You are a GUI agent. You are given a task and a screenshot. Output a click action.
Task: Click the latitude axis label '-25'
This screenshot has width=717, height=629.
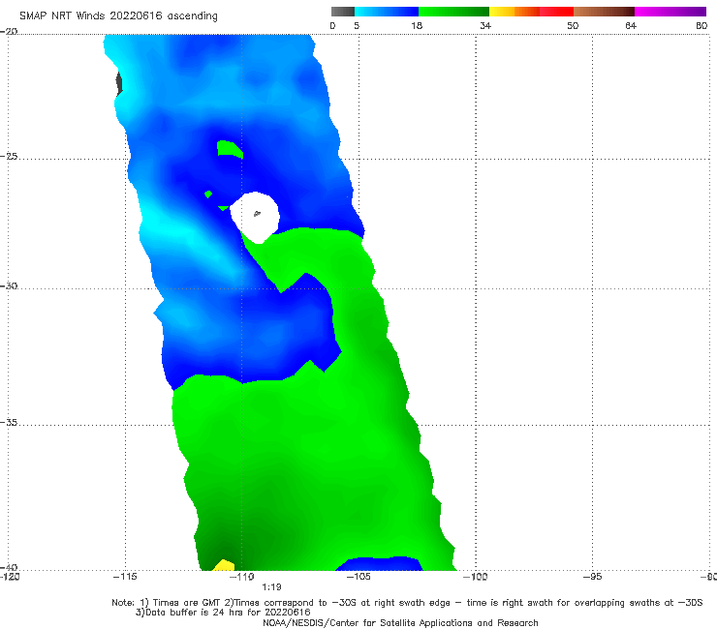[x=9, y=156]
